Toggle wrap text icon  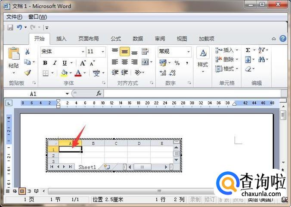[x=145, y=52]
